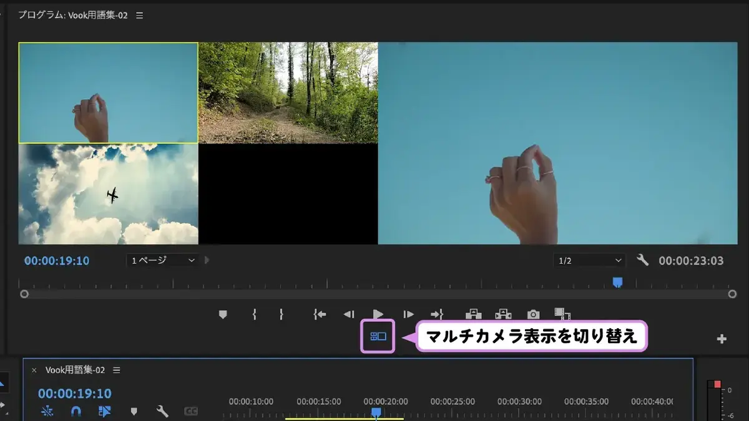
Task: Step forward one frame
Action: 408,314
